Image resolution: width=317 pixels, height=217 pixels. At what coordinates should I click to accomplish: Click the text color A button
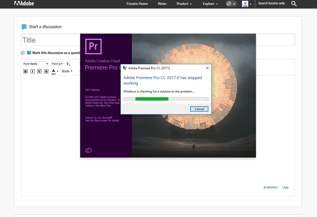pos(54,71)
